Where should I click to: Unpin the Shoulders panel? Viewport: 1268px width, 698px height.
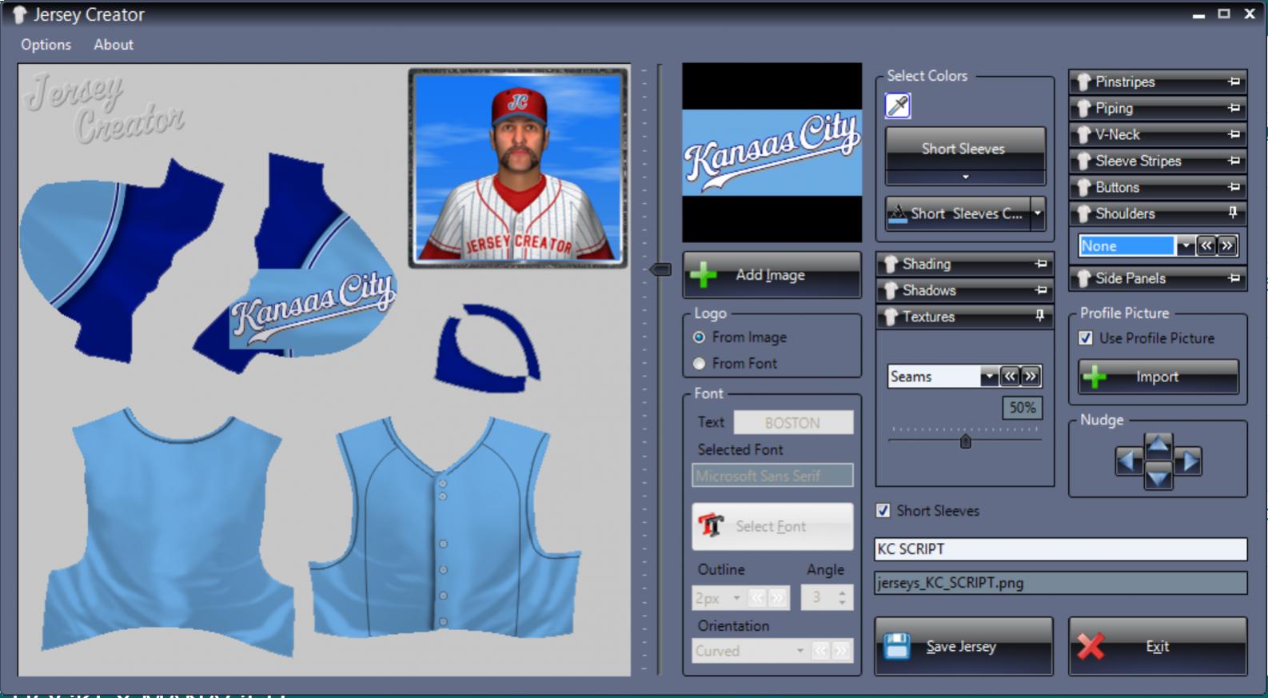click(x=1233, y=213)
